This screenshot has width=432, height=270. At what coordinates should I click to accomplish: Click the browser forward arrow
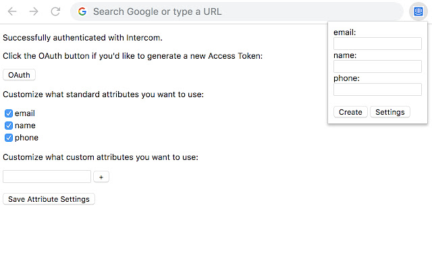tap(34, 11)
